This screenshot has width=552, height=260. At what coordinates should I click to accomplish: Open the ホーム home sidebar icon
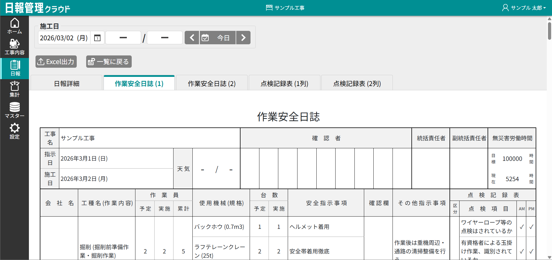15,26
